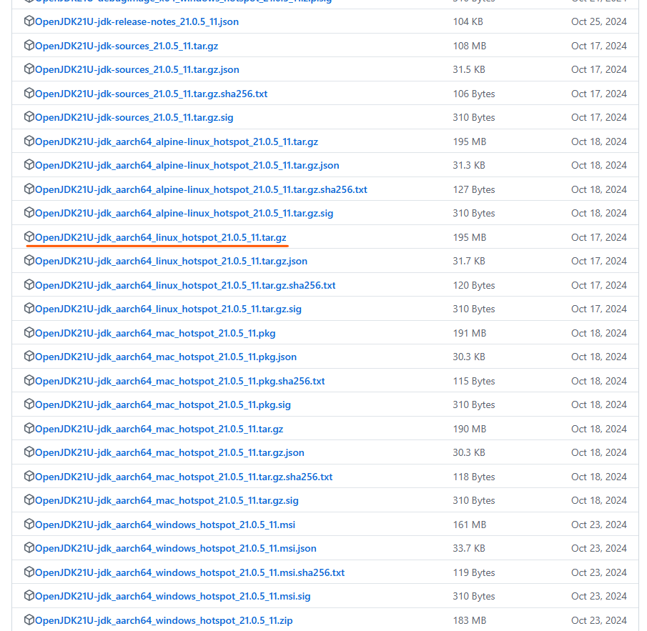Image resolution: width=647 pixels, height=631 pixels.
Task: Click package icon beside aarch64_windows msi.json
Action: coord(29,547)
